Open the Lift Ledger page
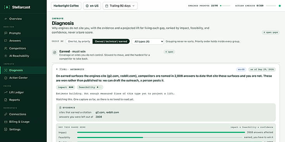This screenshot has height=142, width=285. point(23,92)
